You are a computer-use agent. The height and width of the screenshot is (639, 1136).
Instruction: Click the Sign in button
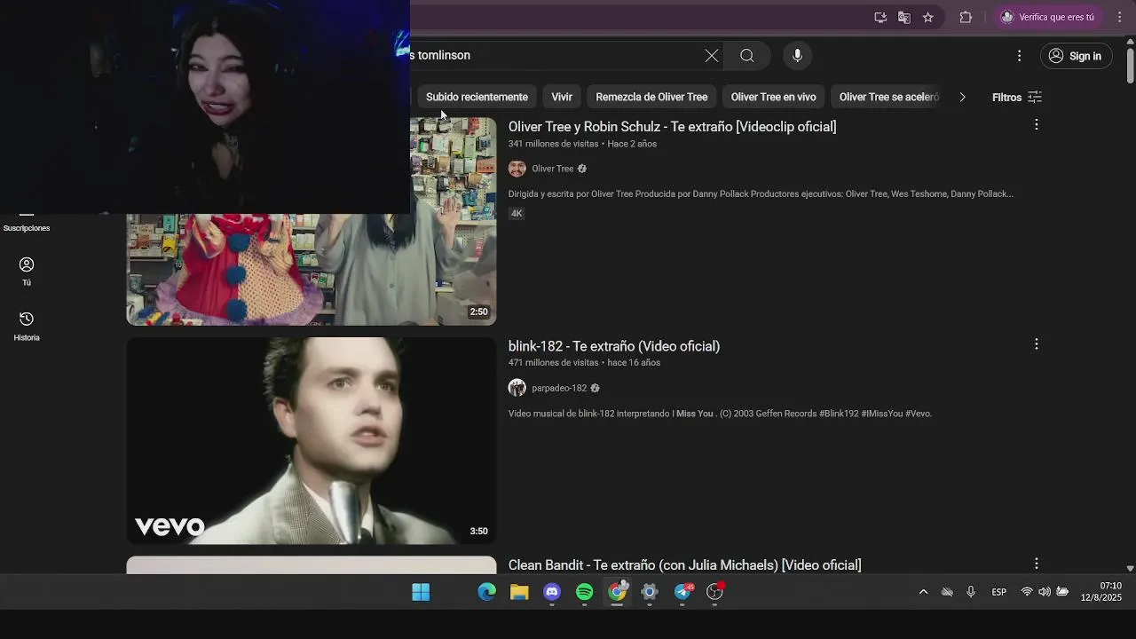click(x=1076, y=56)
